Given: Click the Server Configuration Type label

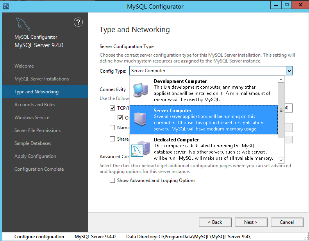Looking at the screenshot, I should coord(127,46).
